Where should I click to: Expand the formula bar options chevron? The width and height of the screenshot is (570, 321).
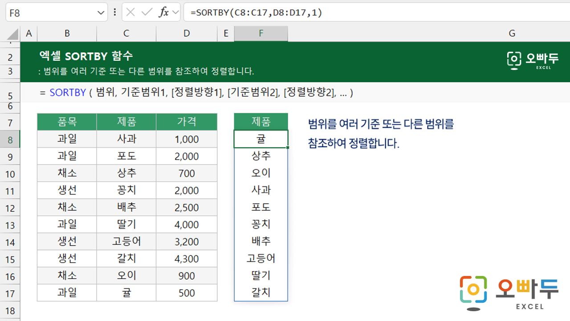(175, 13)
